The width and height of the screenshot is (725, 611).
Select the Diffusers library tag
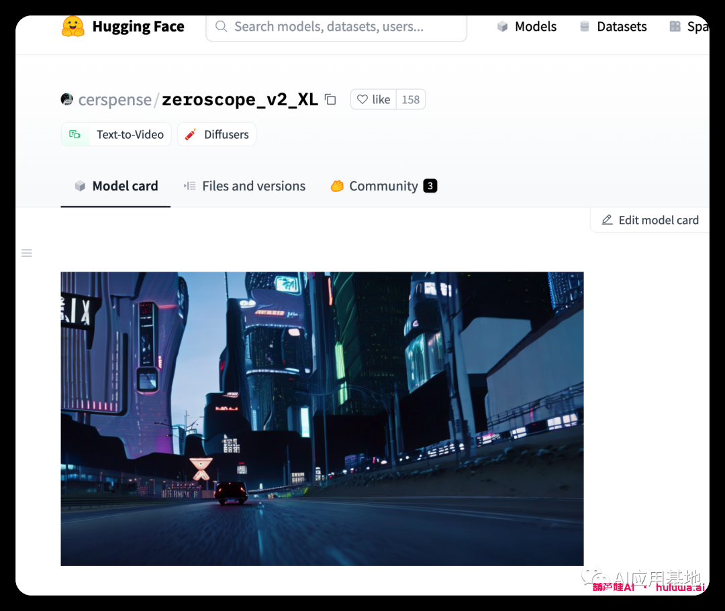(217, 134)
